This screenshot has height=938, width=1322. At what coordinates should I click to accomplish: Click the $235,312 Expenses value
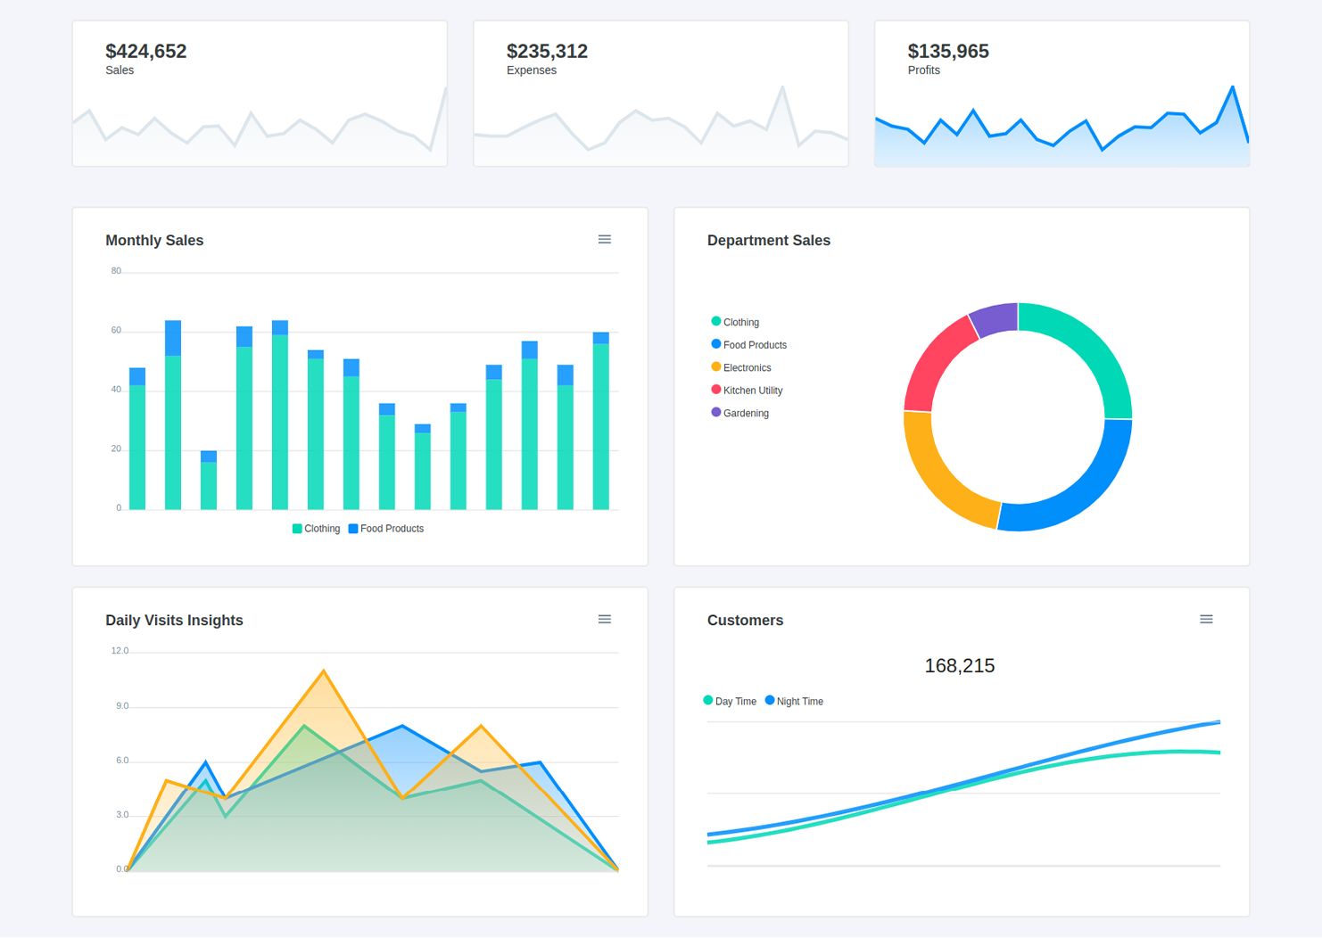547,51
